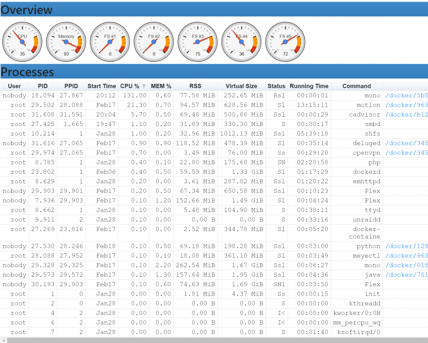
Task: Select RSS value 152.66 MiB
Action: click(x=196, y=200)
